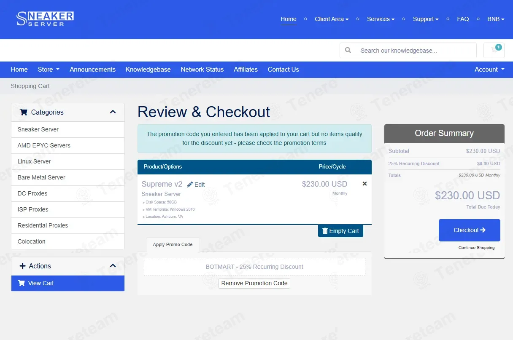Select the Colocation category

click(68, 241)
